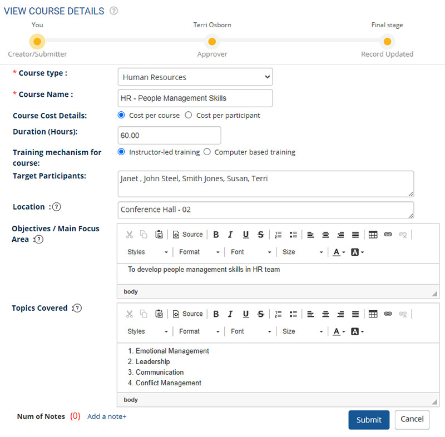Open help icon next to View Course Details
Viewport: 445px width, 437px height.
(113, 11)
